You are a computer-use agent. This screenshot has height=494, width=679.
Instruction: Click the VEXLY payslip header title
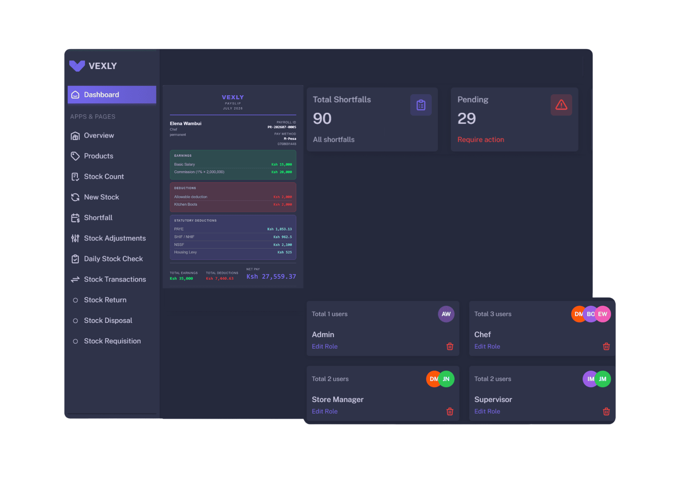tap(233, 97)
